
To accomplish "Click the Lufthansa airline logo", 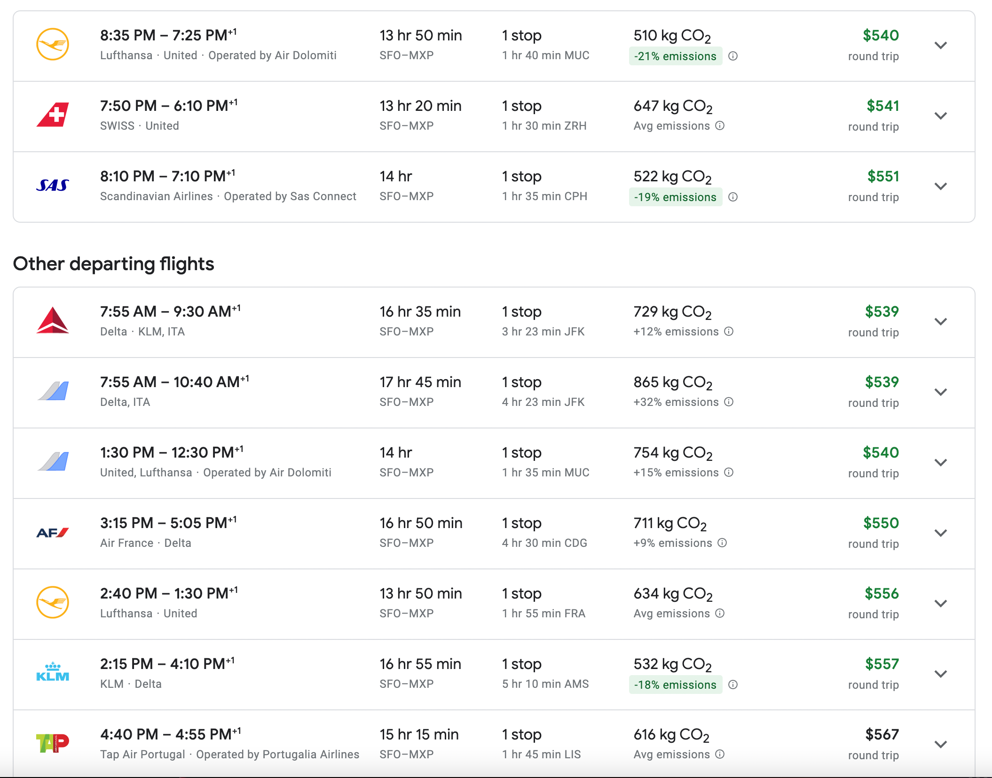I will pos(53,45).
